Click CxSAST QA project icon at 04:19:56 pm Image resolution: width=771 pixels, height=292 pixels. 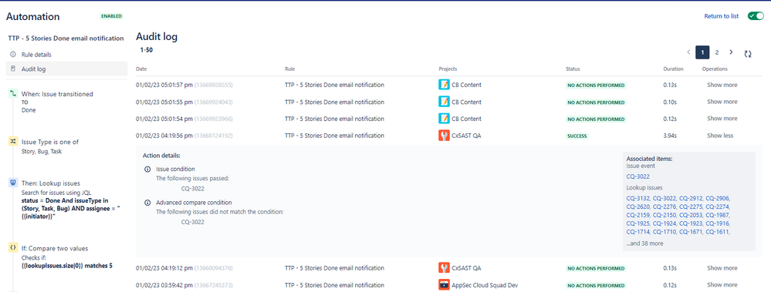(444, 136)
